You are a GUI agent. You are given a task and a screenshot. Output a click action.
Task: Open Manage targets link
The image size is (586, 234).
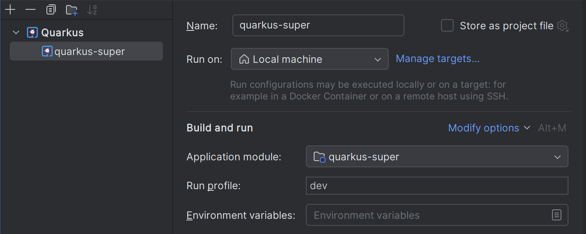click(438, 58)
